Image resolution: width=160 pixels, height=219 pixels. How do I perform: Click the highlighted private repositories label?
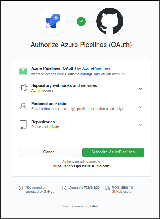tap(54, 127)
